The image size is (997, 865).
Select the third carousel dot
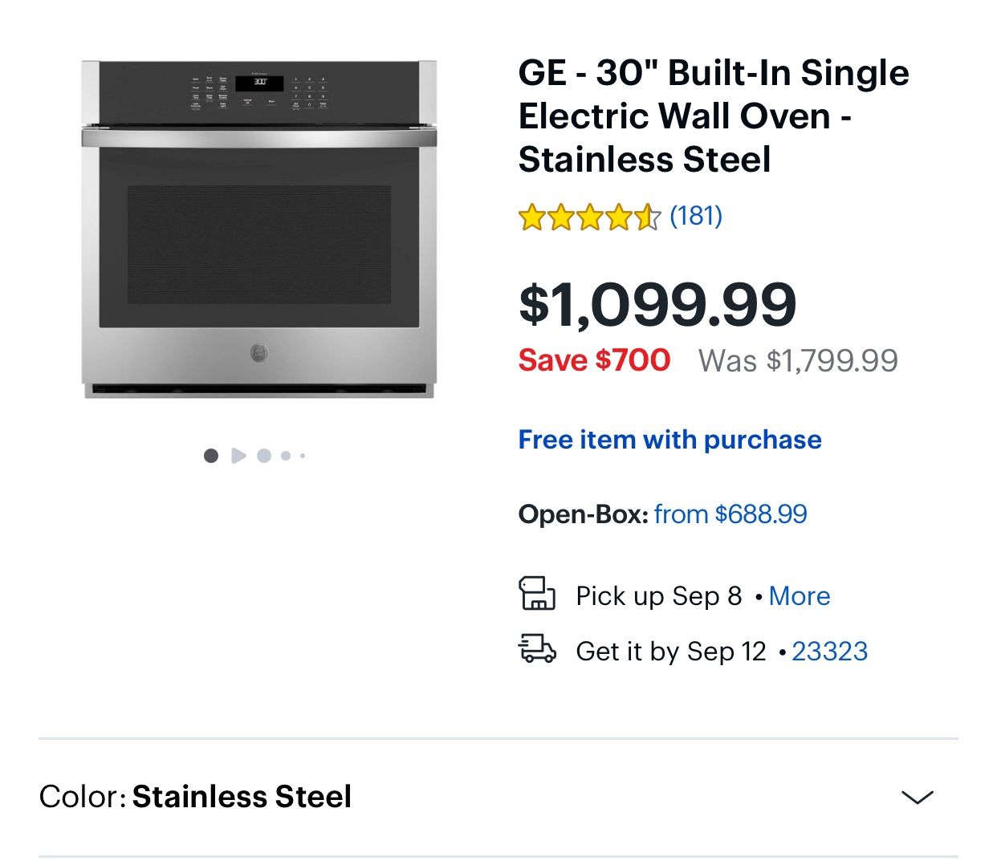pyautogui.click(x=265, y=455)
